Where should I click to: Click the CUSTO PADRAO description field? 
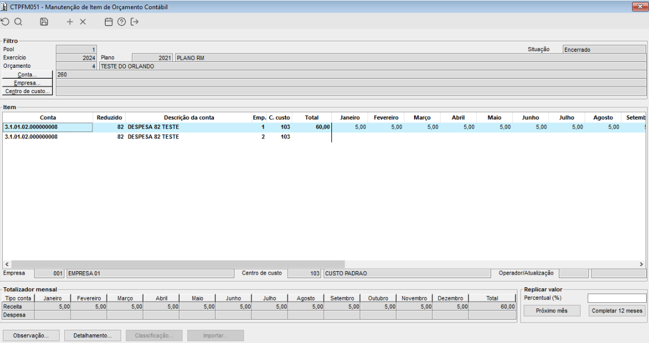407,273
